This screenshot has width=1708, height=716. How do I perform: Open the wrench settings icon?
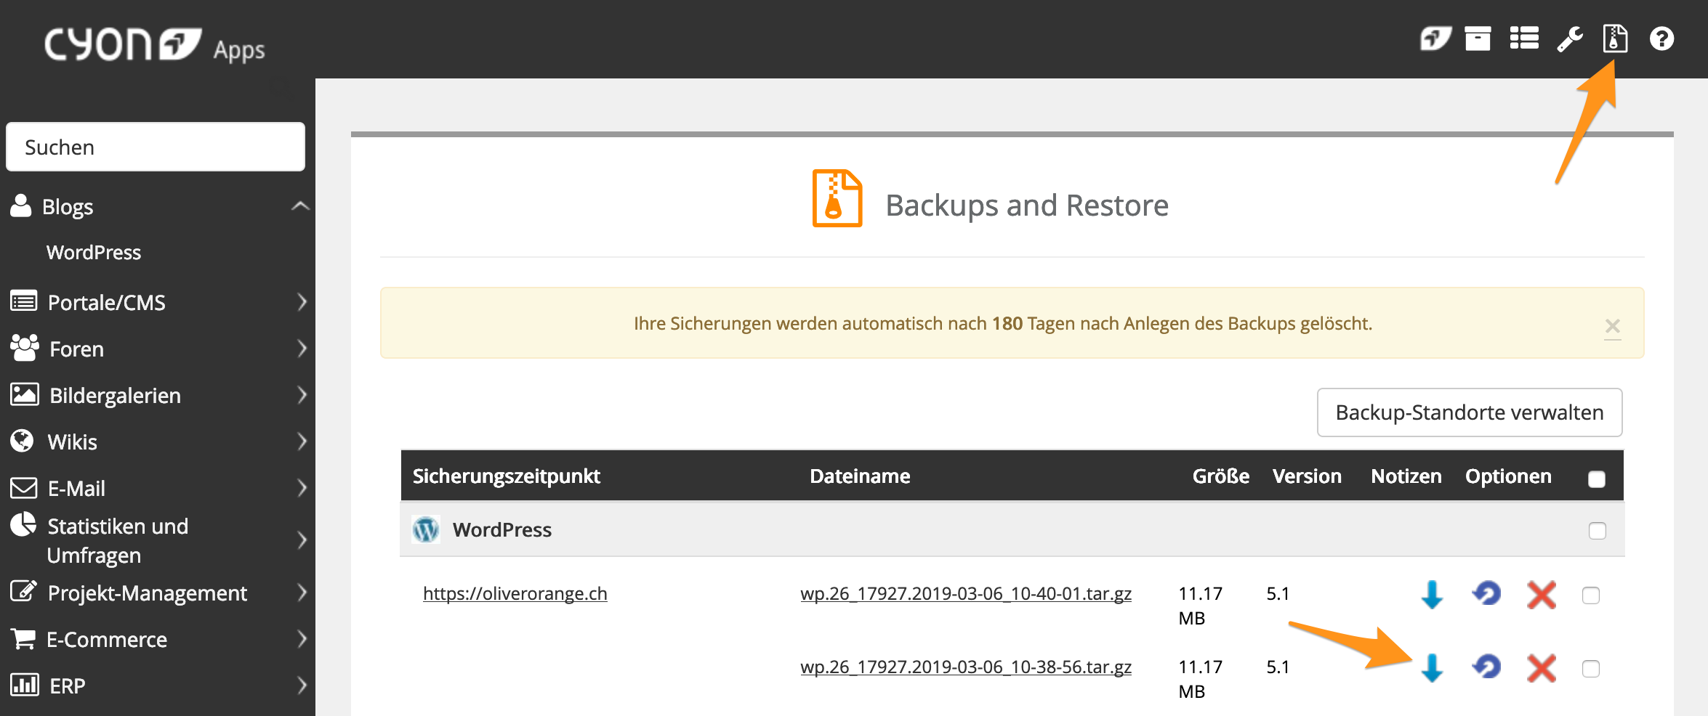pyautogui.click(x=1570, y=39)
